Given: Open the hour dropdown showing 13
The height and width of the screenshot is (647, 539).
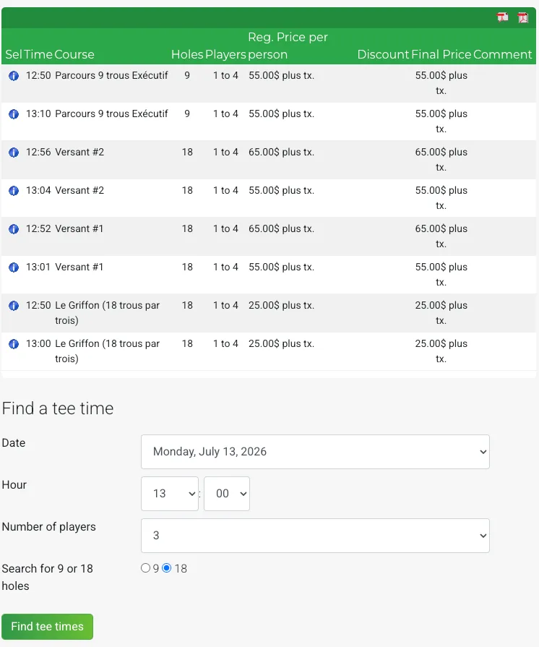Looking at the screenshot, I should click(170, 494).
